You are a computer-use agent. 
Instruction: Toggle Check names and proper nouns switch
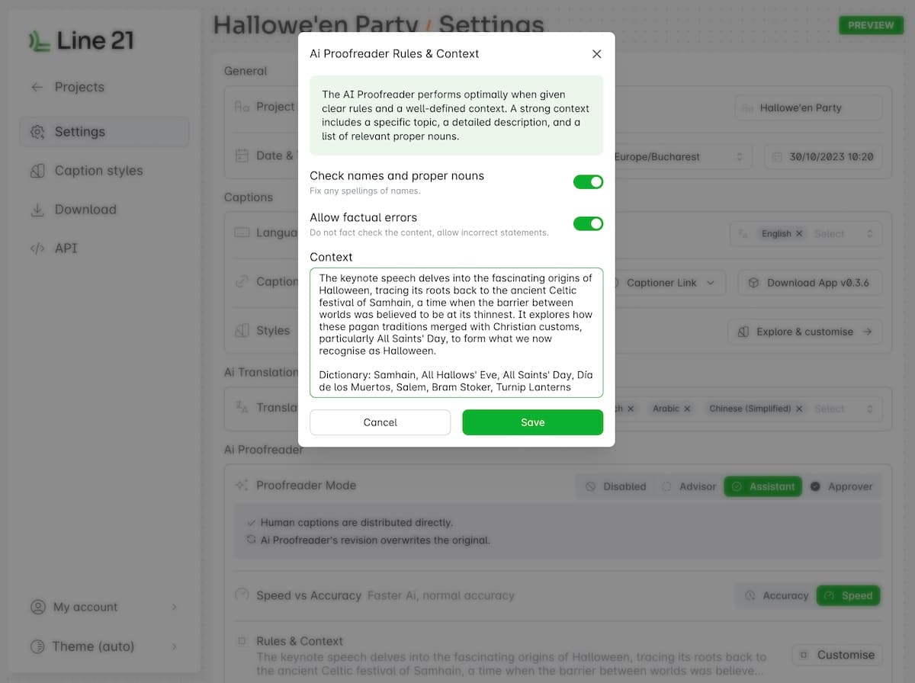(x=588, y=182)
